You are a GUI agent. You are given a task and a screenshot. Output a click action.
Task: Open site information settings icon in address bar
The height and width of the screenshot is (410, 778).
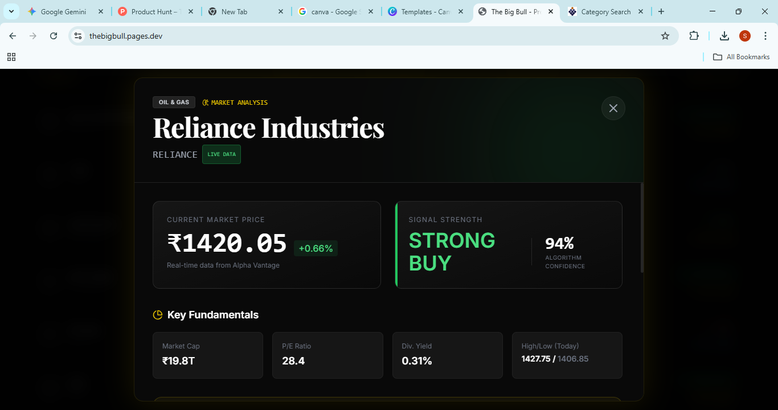point(77,35)
